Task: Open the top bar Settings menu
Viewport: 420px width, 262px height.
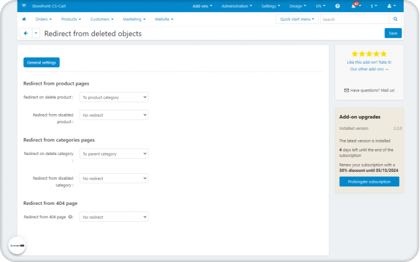Action: (x=271, y=6)
